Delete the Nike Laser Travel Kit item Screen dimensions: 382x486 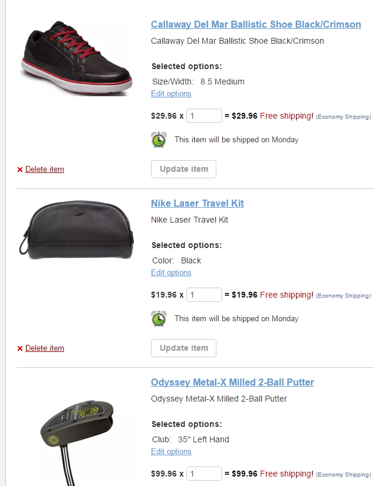pos(45,348)
